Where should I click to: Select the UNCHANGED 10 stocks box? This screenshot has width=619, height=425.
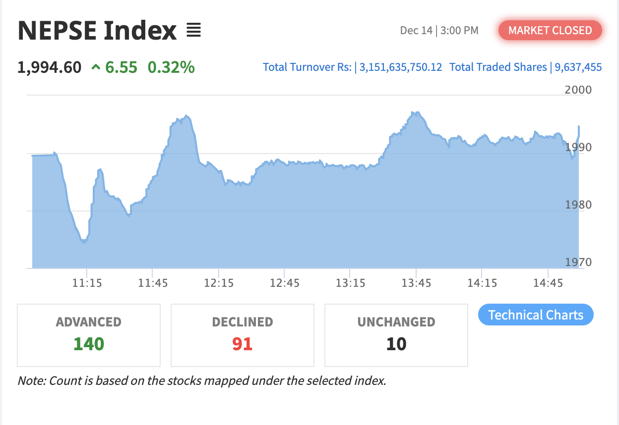coord(396,335)
